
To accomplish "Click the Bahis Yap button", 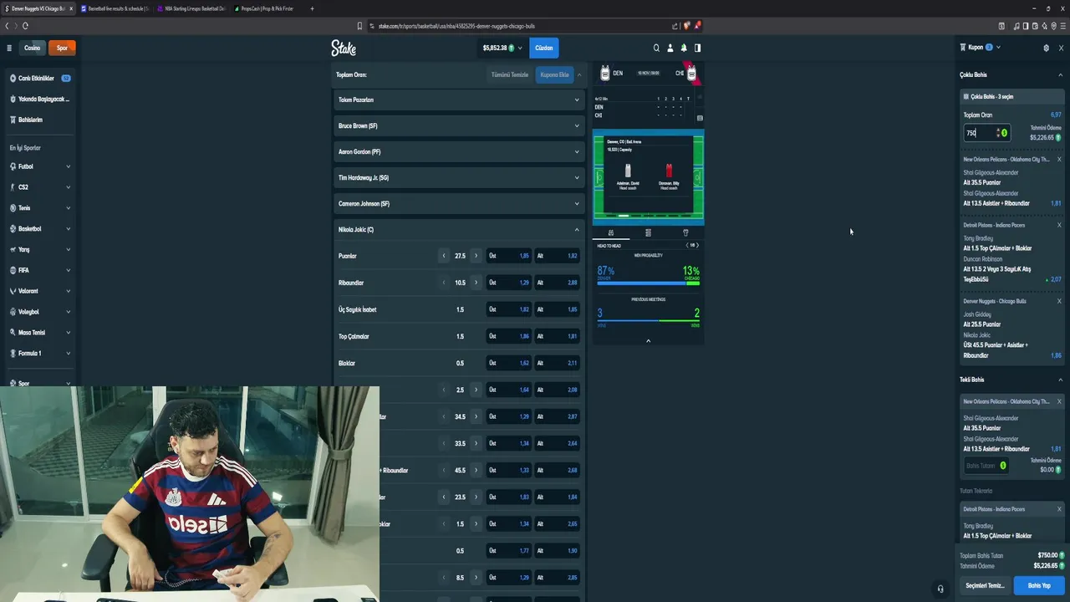I will pyautogui.click(x=1039, y=585).
